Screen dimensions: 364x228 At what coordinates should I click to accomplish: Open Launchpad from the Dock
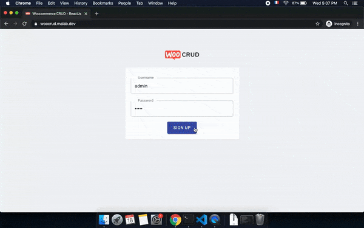pyautogui.click(x=117, y=219)
